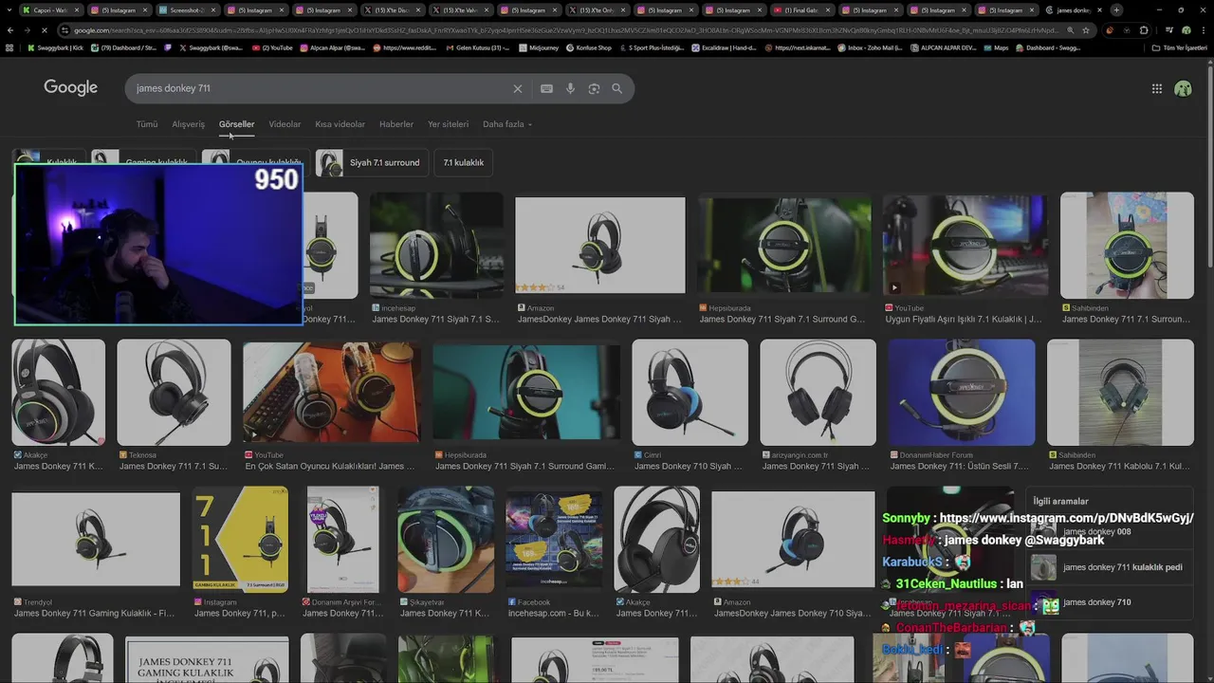Open the Gelen Kutusu Gmail bookmark

tap(476, 47)
